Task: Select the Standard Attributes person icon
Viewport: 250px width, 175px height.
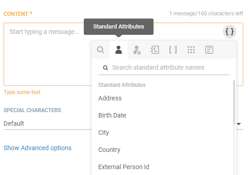Action: [119, 50]
